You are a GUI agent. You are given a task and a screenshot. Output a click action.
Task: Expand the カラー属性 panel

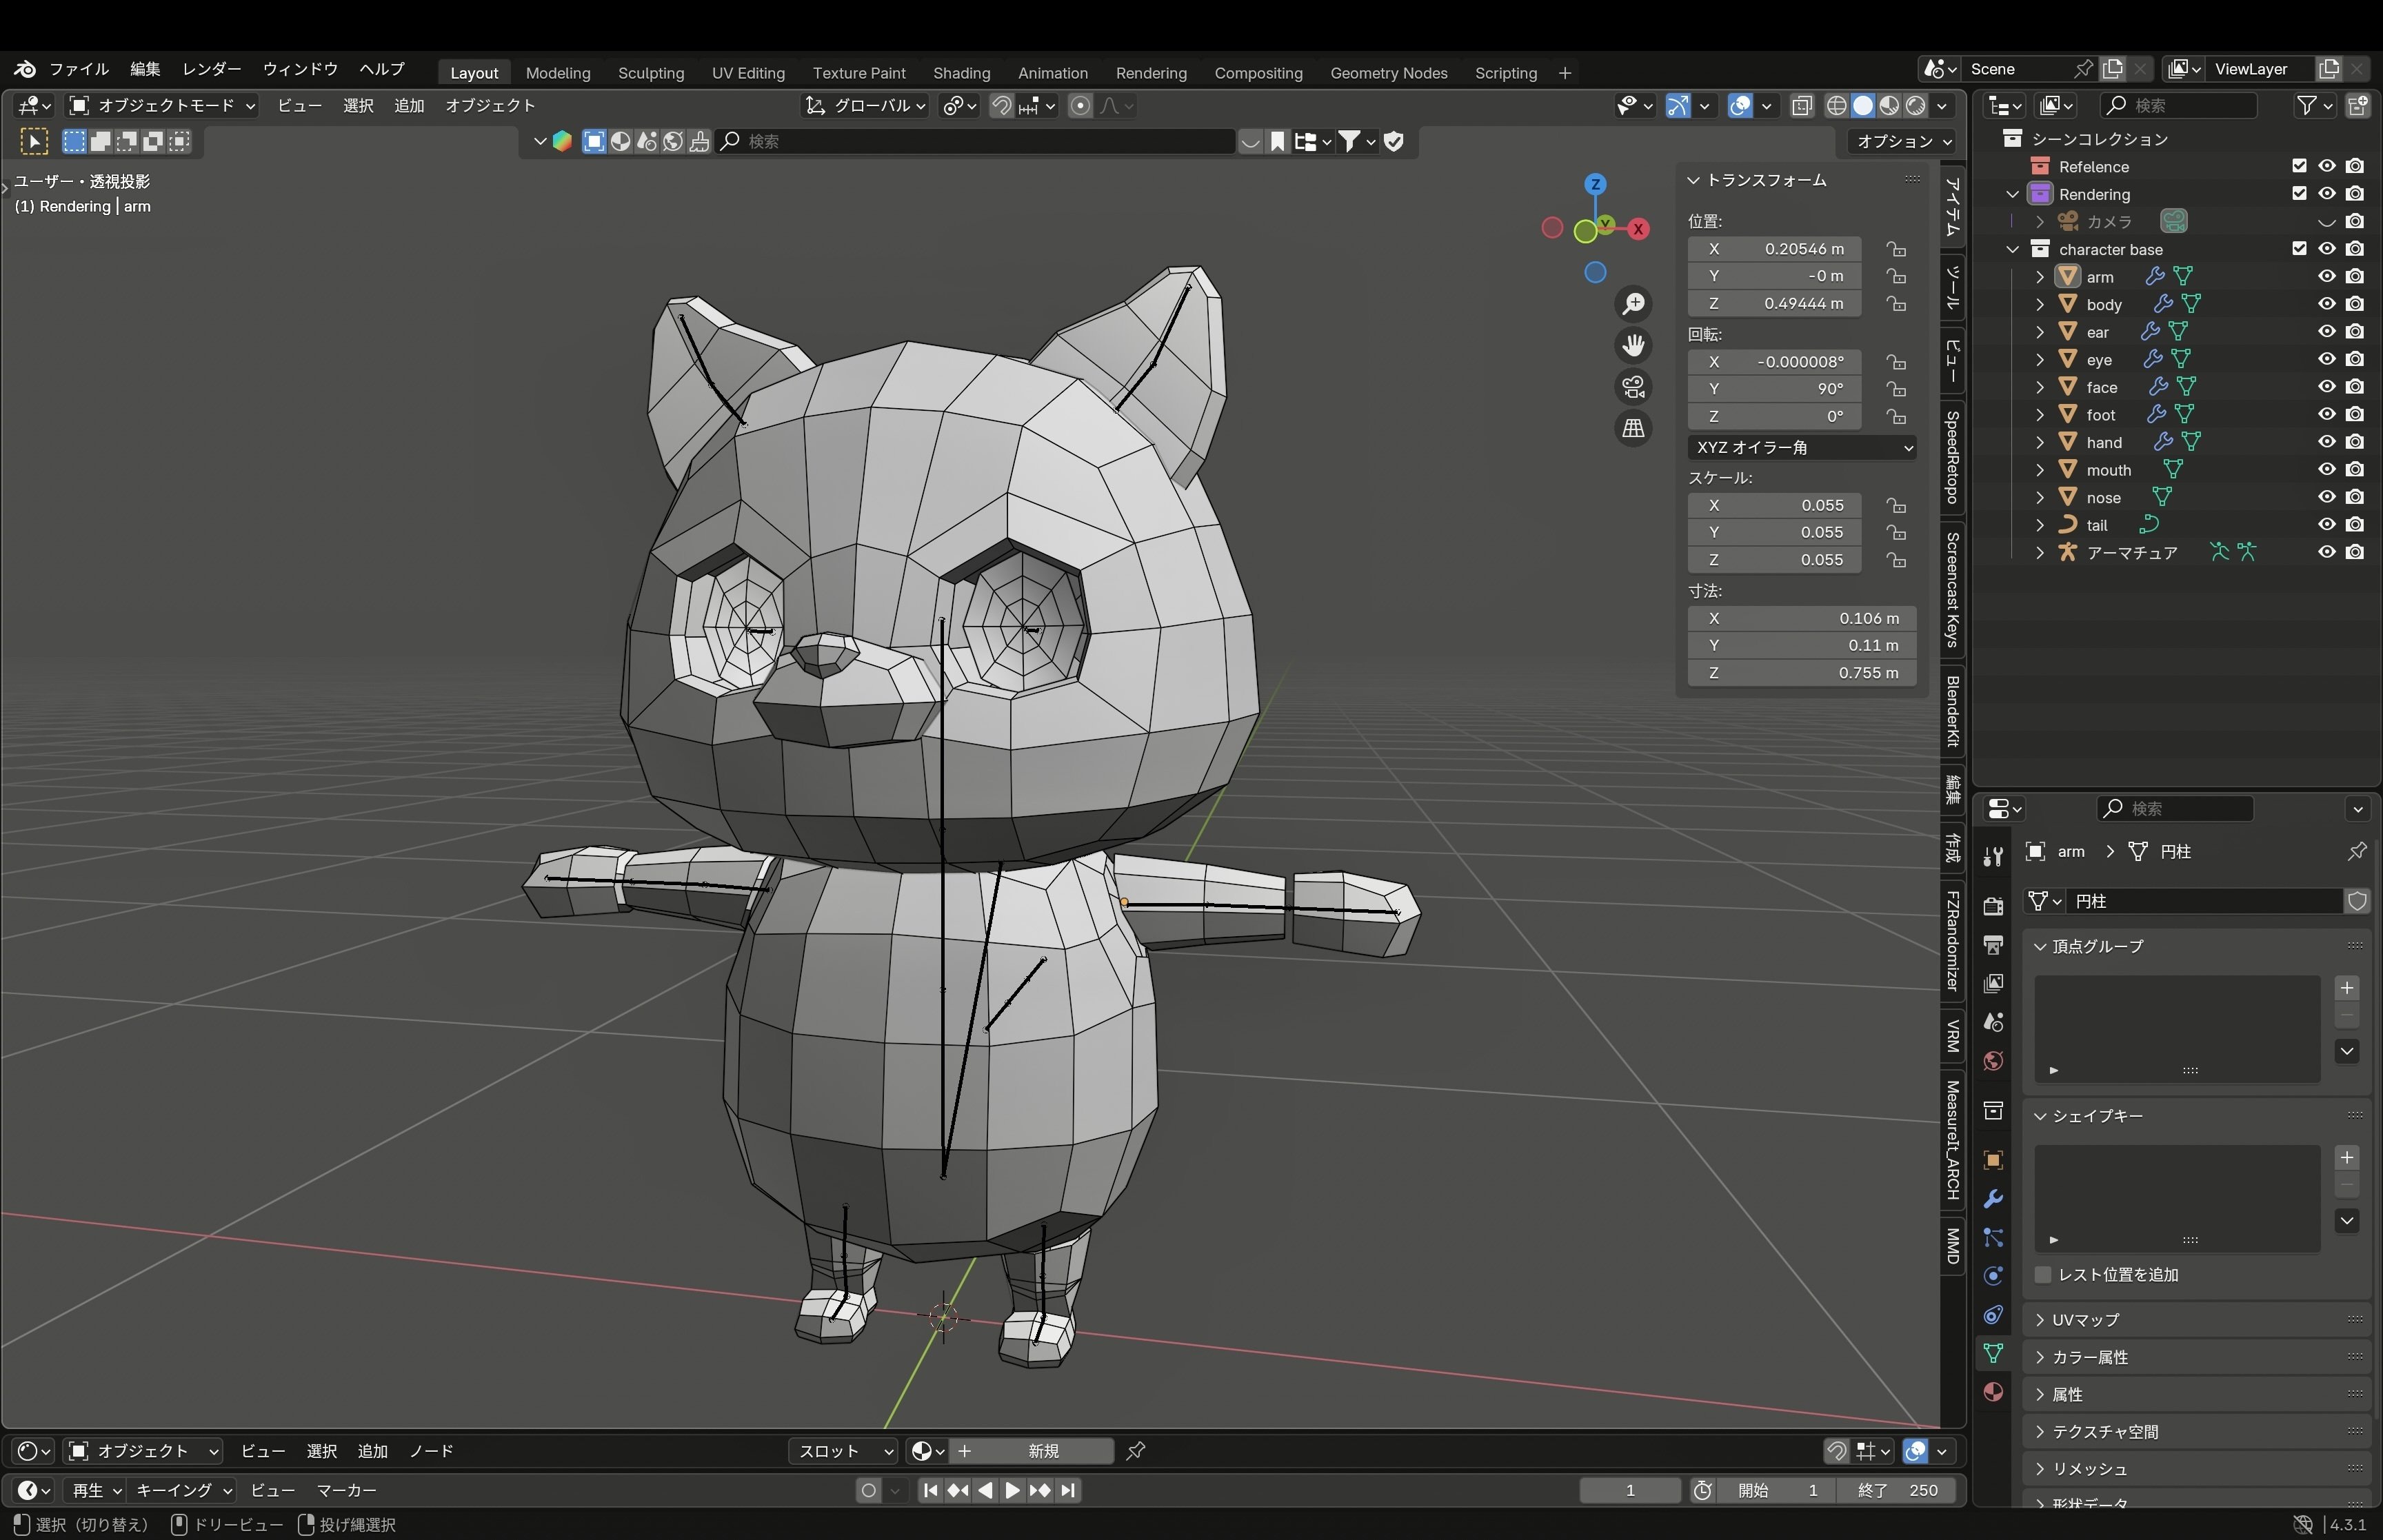[2197, 1358]
